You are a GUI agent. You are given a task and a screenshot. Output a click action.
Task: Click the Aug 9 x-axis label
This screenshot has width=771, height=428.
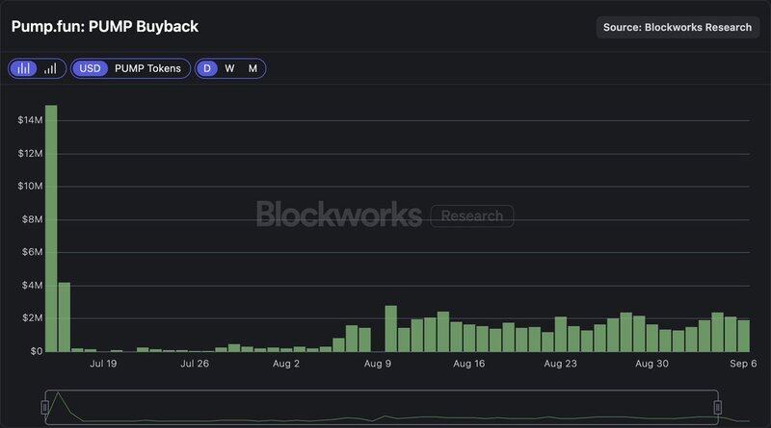click(x=378, y=364)
